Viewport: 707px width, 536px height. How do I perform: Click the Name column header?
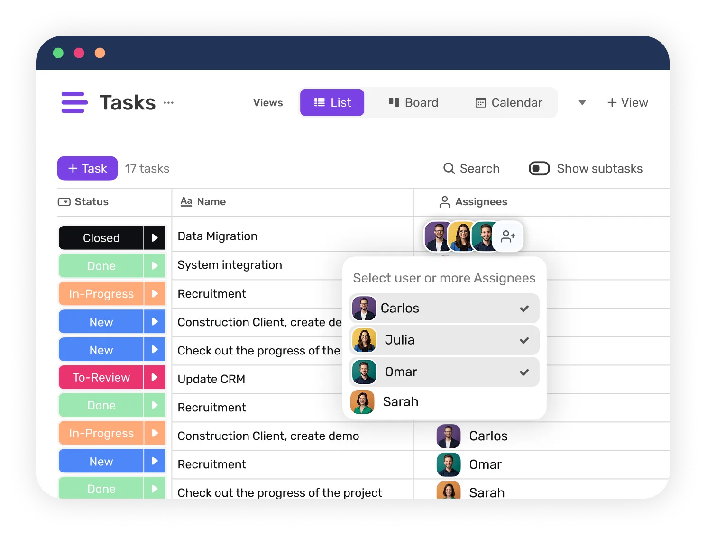click(x=203, y=202)
